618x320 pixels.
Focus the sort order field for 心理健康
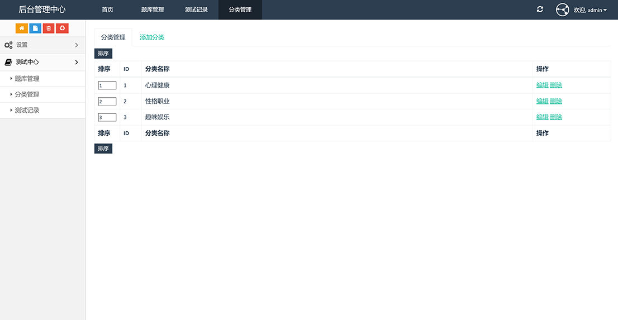tap(107, 85)
